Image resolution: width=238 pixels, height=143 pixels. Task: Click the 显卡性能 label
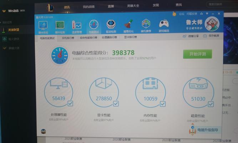[x=104, y=115]
